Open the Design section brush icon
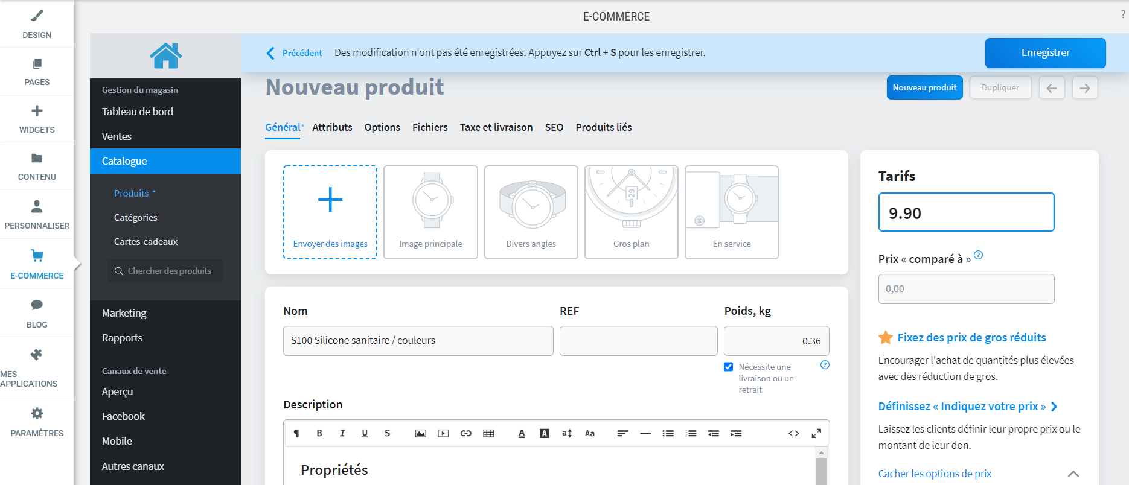The width and height of the screenshot is (1129, 485). (x=37, y=15)
